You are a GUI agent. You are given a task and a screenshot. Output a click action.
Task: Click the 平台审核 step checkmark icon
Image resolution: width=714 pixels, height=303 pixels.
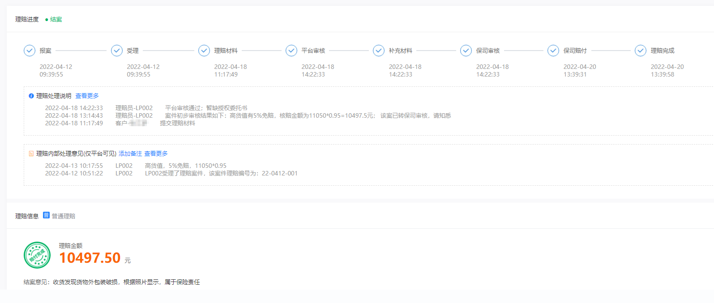291,51
